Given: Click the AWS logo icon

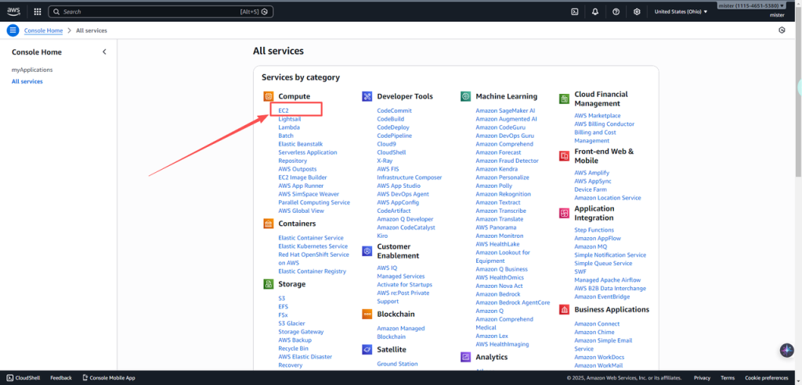Looking at the screenshot, I should [x=13, y=11].
